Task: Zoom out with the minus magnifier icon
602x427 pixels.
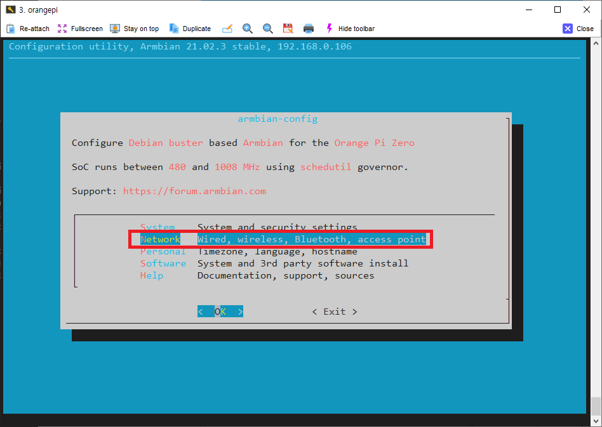Action: pos(267,29)
